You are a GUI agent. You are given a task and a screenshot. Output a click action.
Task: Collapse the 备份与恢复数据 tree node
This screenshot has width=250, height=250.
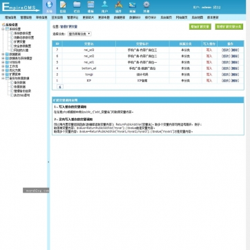click(x=3, y=79)
